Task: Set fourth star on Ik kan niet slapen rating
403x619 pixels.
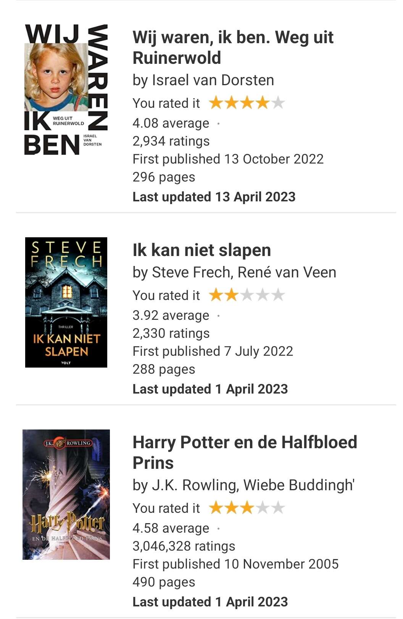Action: pos(263,295)
